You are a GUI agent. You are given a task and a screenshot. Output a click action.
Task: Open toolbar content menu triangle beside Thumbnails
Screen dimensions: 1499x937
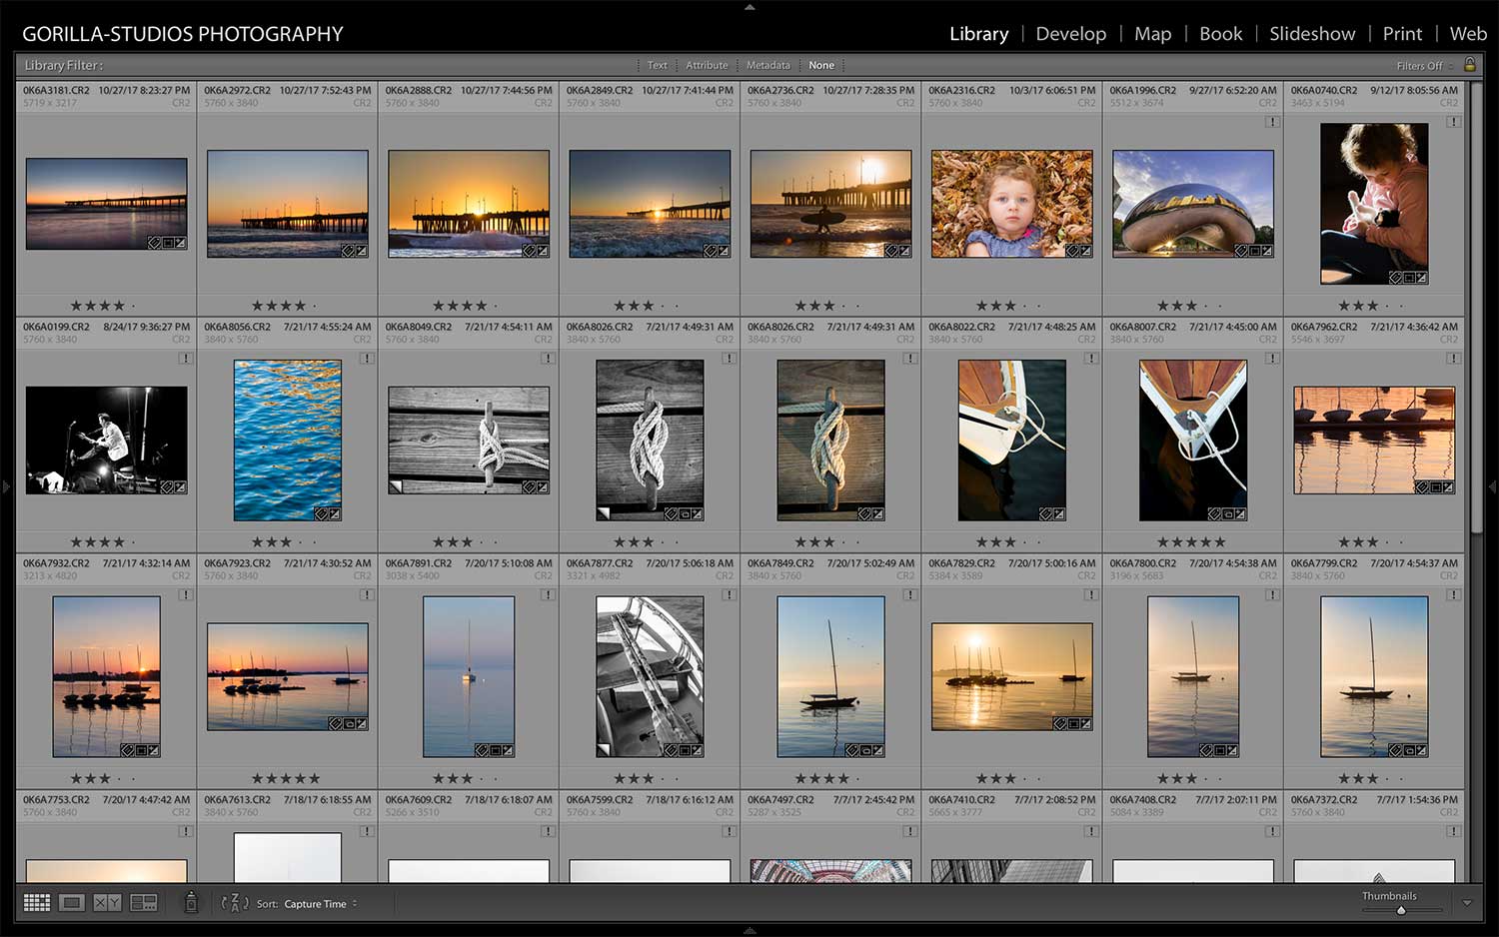coord(1467,903)
